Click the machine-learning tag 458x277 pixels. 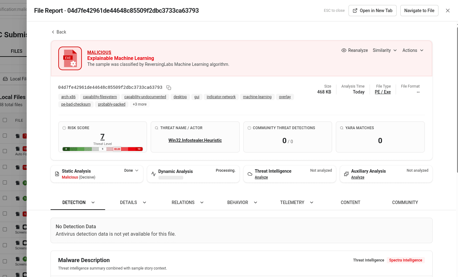click(x=257, y=97)
